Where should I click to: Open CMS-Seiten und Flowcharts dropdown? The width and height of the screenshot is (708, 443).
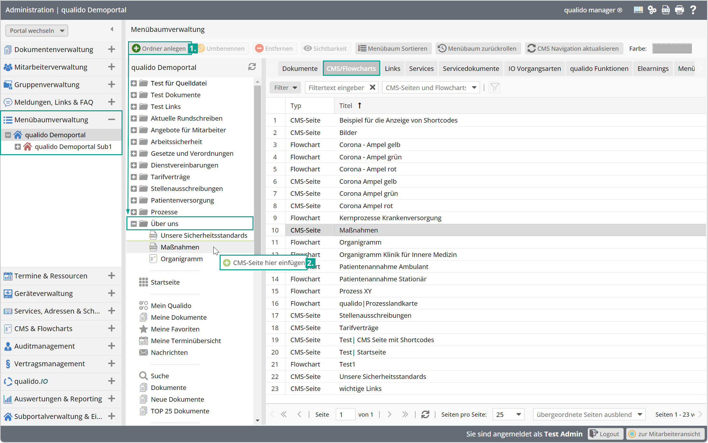tap(431, 87)
